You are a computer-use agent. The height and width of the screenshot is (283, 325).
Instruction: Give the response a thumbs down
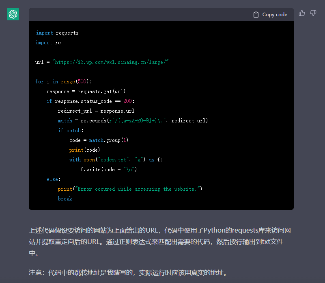point(313,13)
